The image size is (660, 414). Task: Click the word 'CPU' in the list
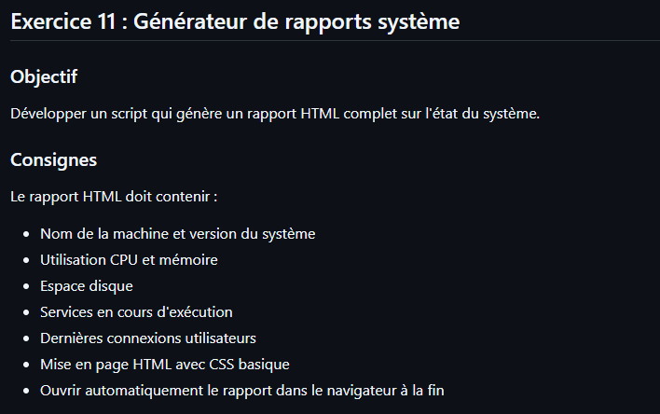[x=124, y=259]
